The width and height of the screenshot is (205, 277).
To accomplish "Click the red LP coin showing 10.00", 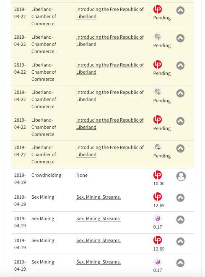I will tap(158, 175).
